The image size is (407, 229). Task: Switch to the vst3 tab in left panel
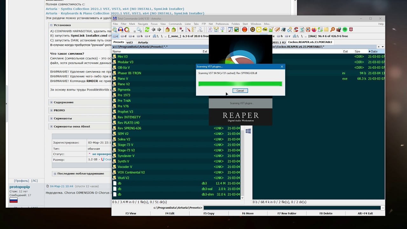[x=130, y=42]
